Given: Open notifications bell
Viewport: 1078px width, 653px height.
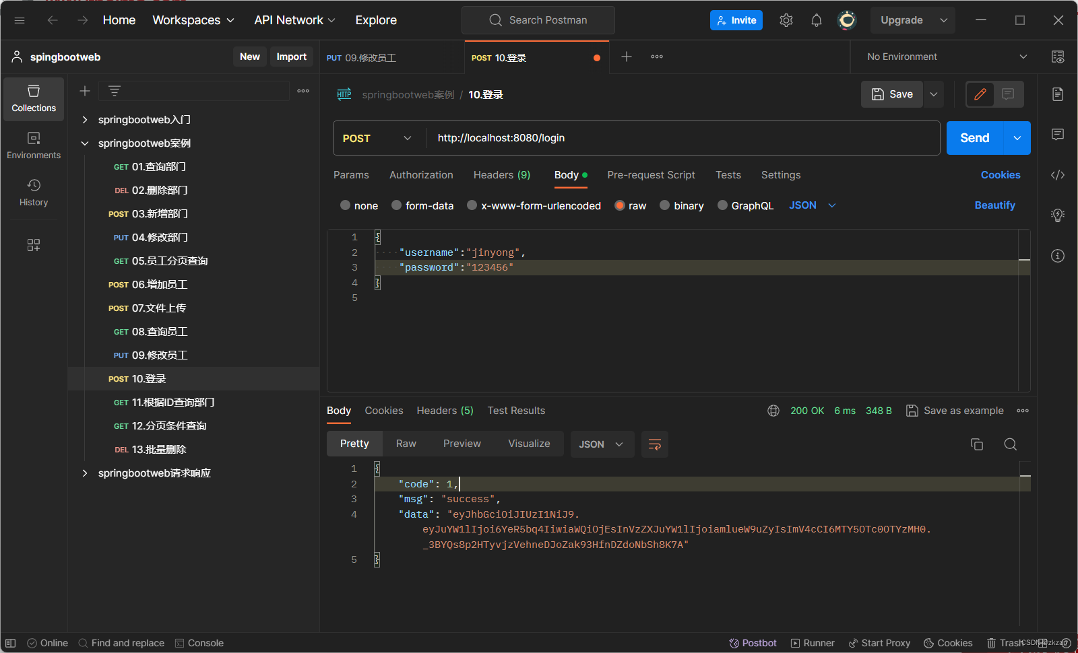Looking at the screenshot, I should pyautogui.click(x=817, y=20).
